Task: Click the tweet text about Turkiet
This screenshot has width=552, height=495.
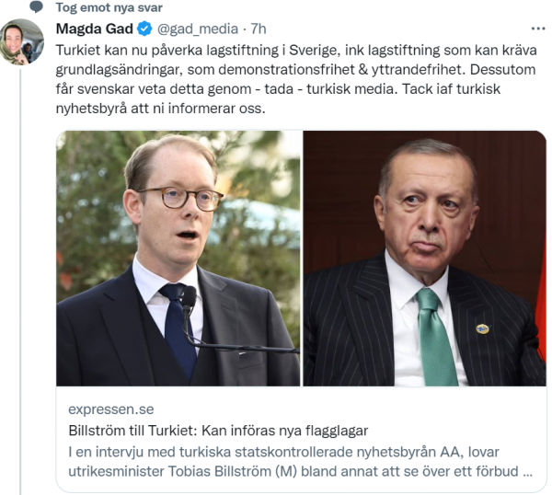Action: [x=296, y=79]
